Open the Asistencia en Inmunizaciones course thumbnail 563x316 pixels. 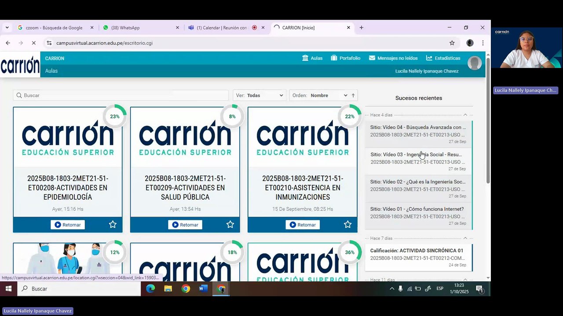coord(303,137)
